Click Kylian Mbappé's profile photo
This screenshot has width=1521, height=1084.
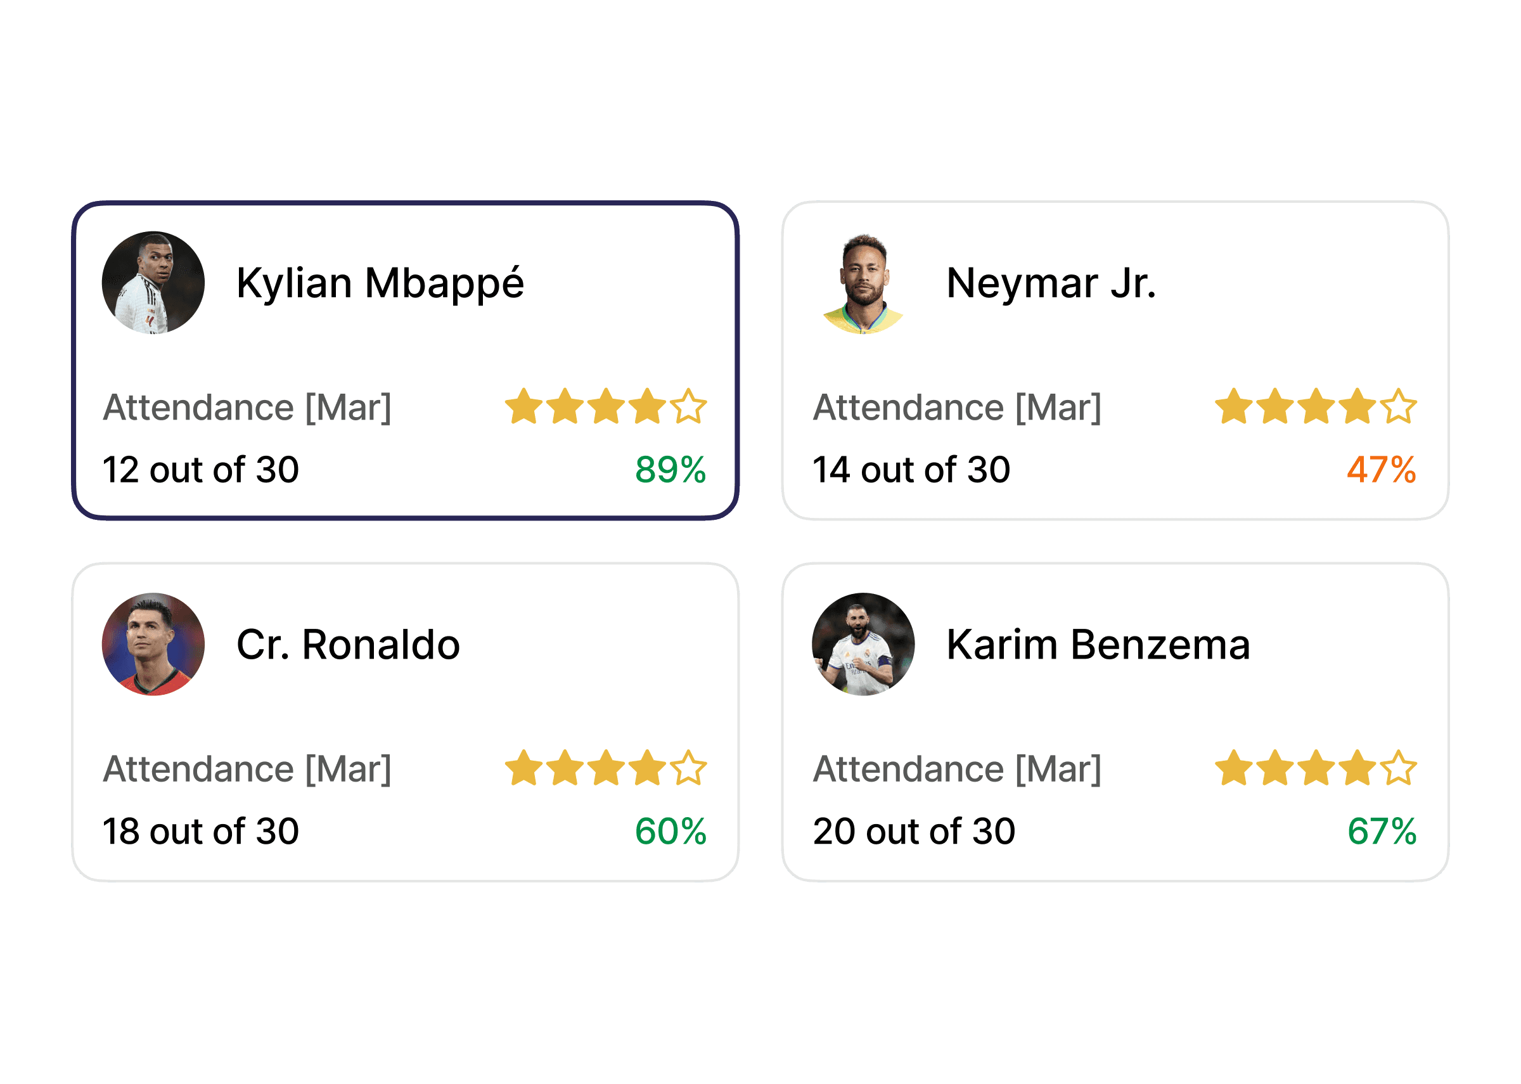tap(153, 282)
